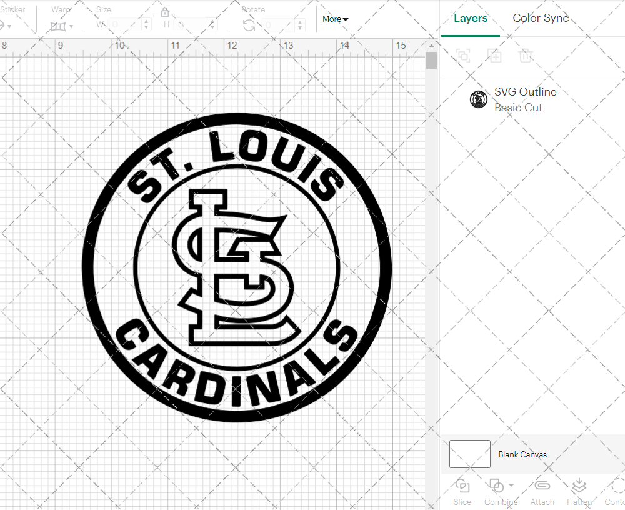Viewport: 625px width, 510px height.
Task: Open the More dropdown menu
Action: [x=335, y=19]
